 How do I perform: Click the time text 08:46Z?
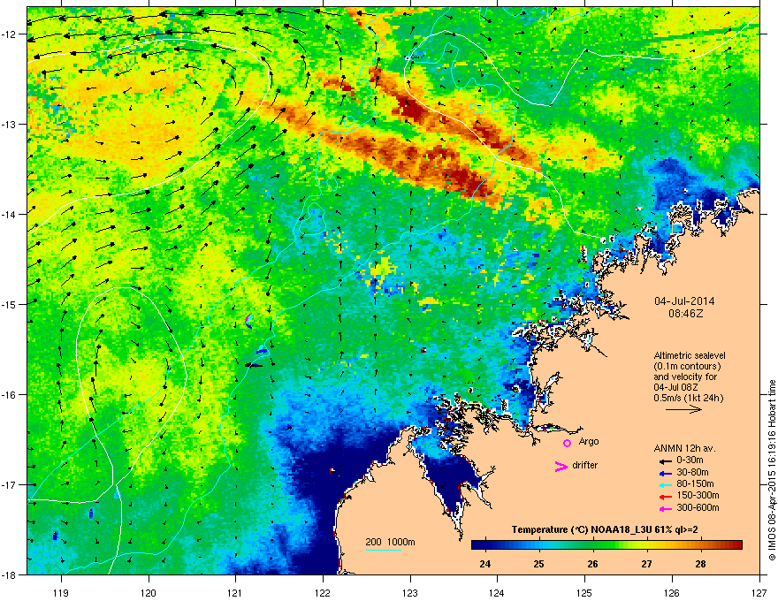685,314
